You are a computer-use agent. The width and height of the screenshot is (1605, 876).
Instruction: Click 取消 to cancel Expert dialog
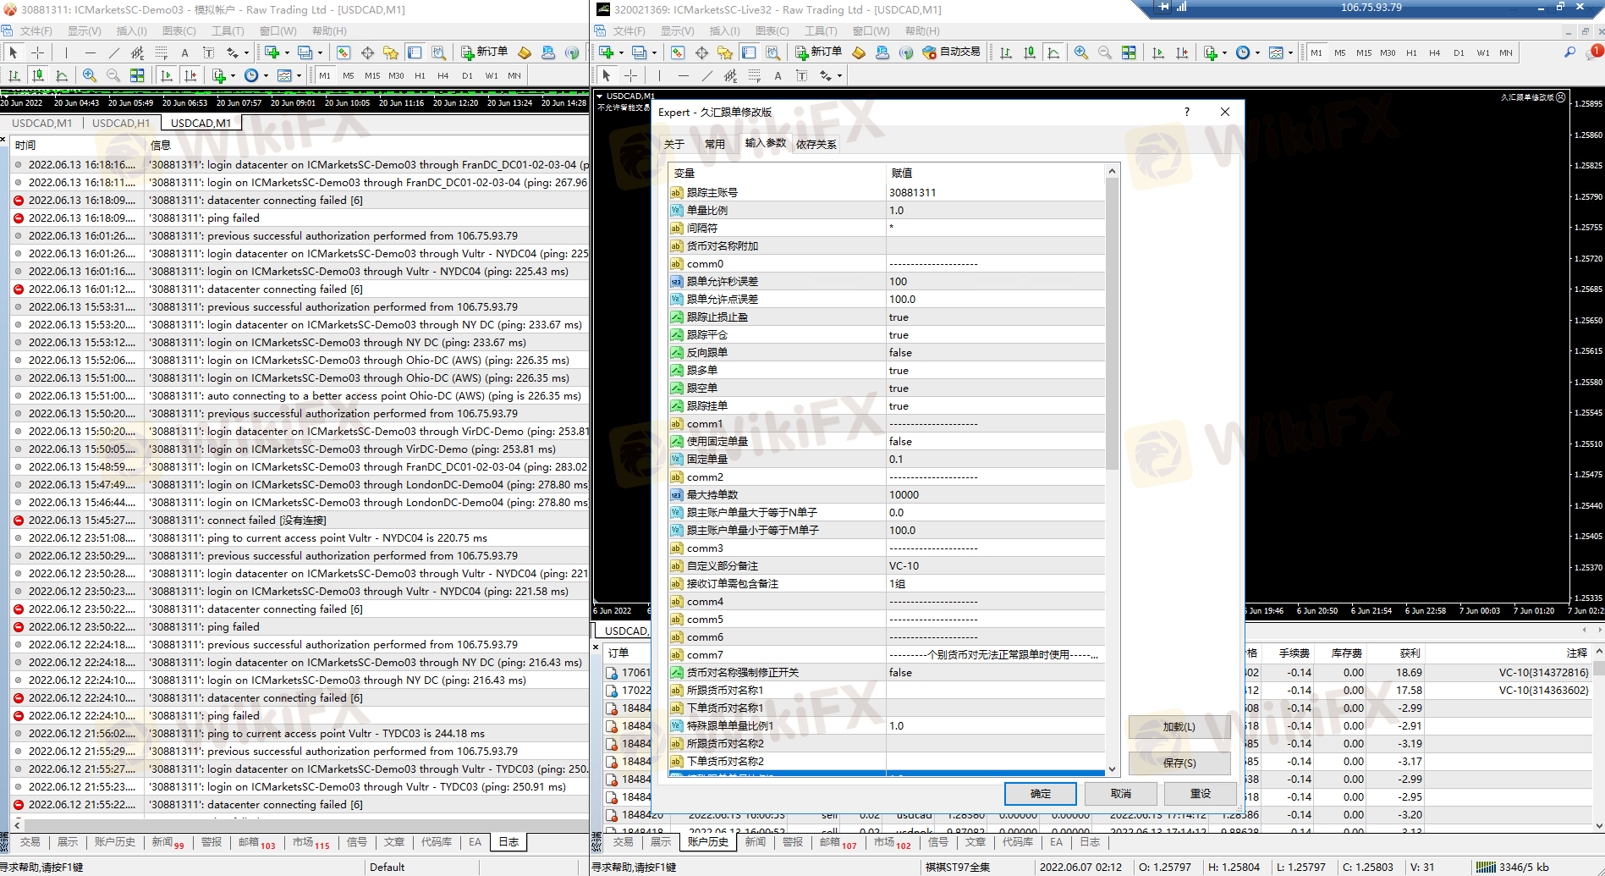1120,793
